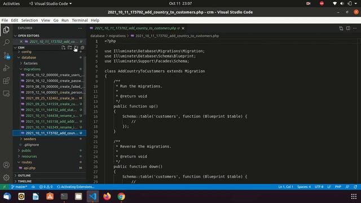Open the File menu

tap(5, 20)
